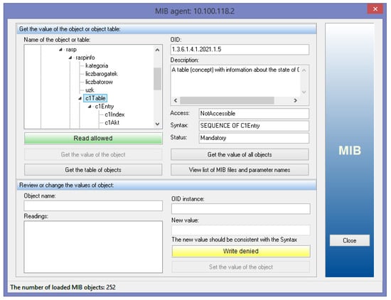Select kategoria in the object tree
The height and width of the screenshot is (300, 391).
[97, 66]
